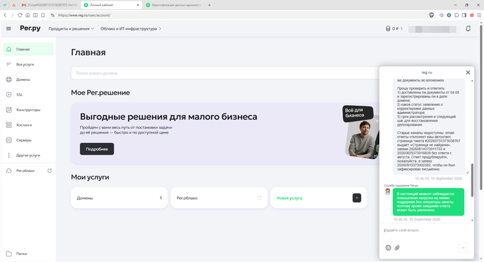Click the home icon in sidebar

pyautogui.click(x=9, y=49)
